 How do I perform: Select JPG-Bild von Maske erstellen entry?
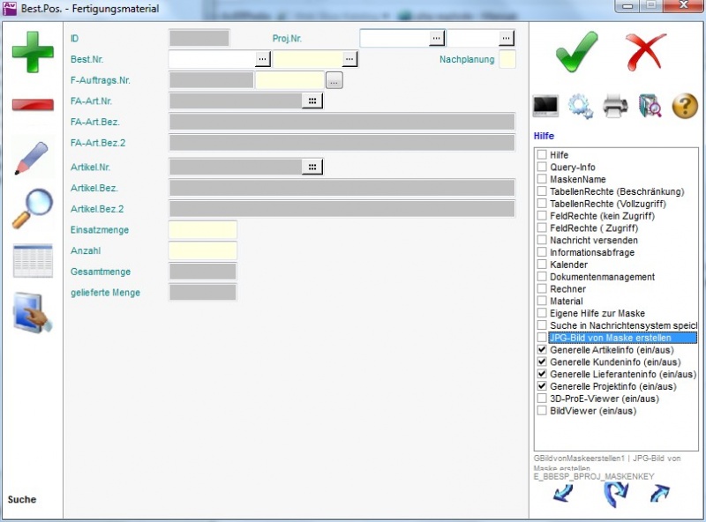pos(609,338)
